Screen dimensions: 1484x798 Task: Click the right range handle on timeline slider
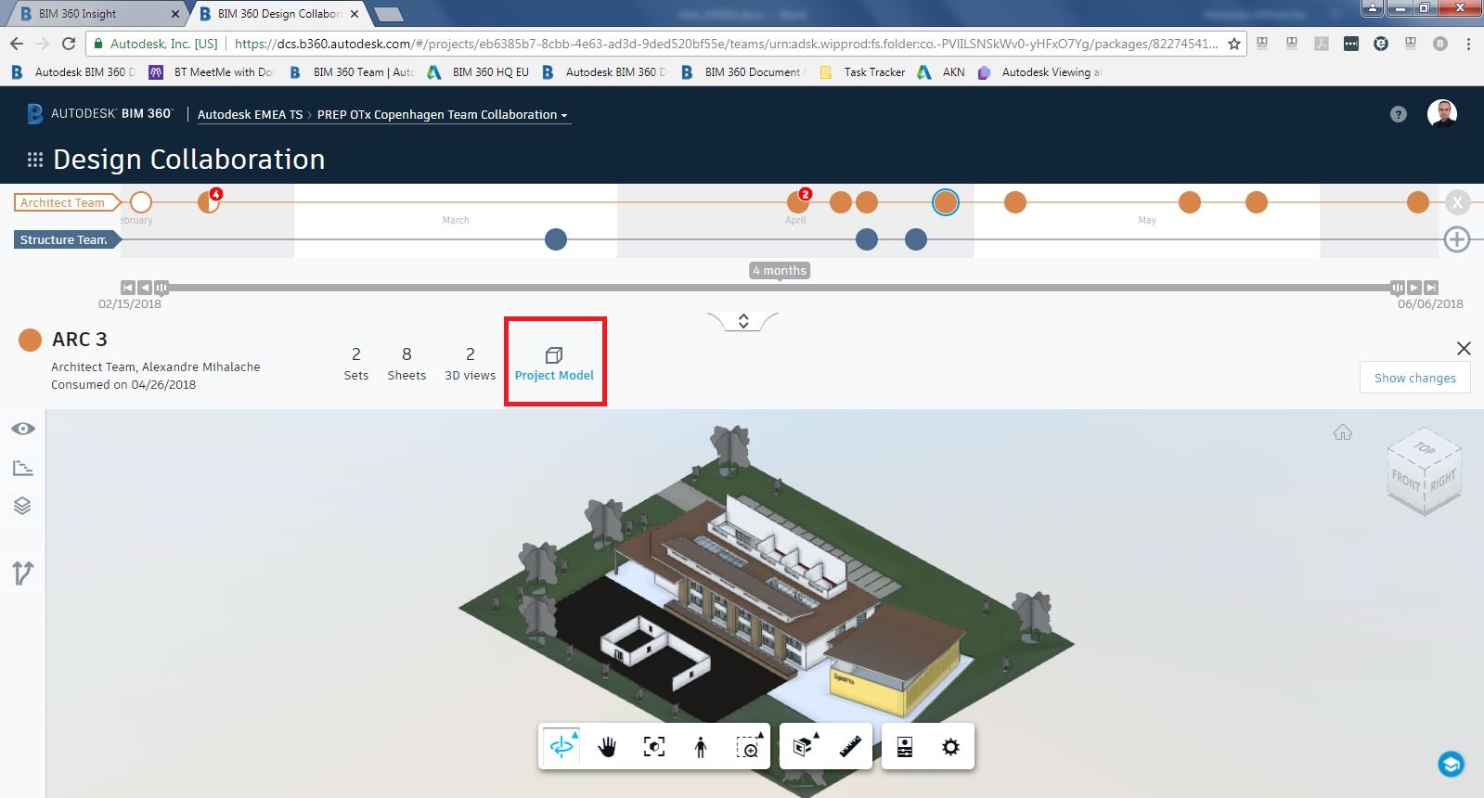click(x=1398, y=288)
